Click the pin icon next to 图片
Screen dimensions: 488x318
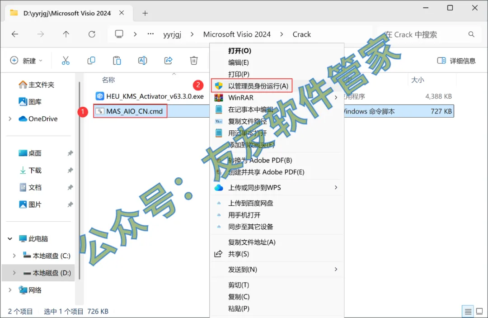pyautogui.click(x=70, y=204)
